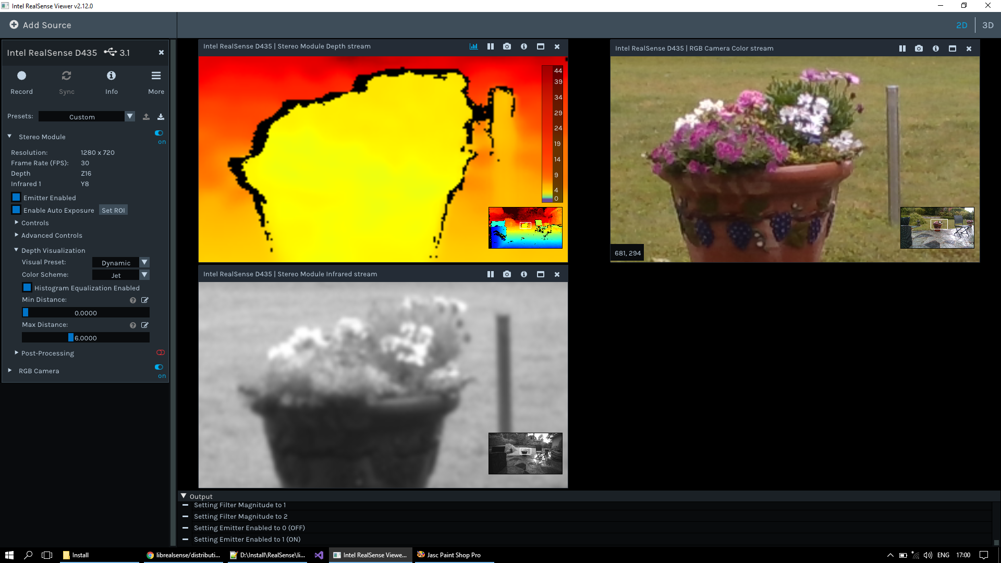
Task: Pause the Infrared stream
Action: [x=490, y=274]
